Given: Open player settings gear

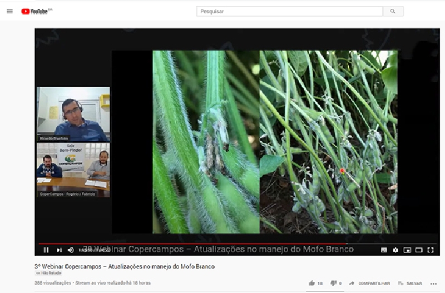Looking at the screenshot, I should click(x=395, y=250).
